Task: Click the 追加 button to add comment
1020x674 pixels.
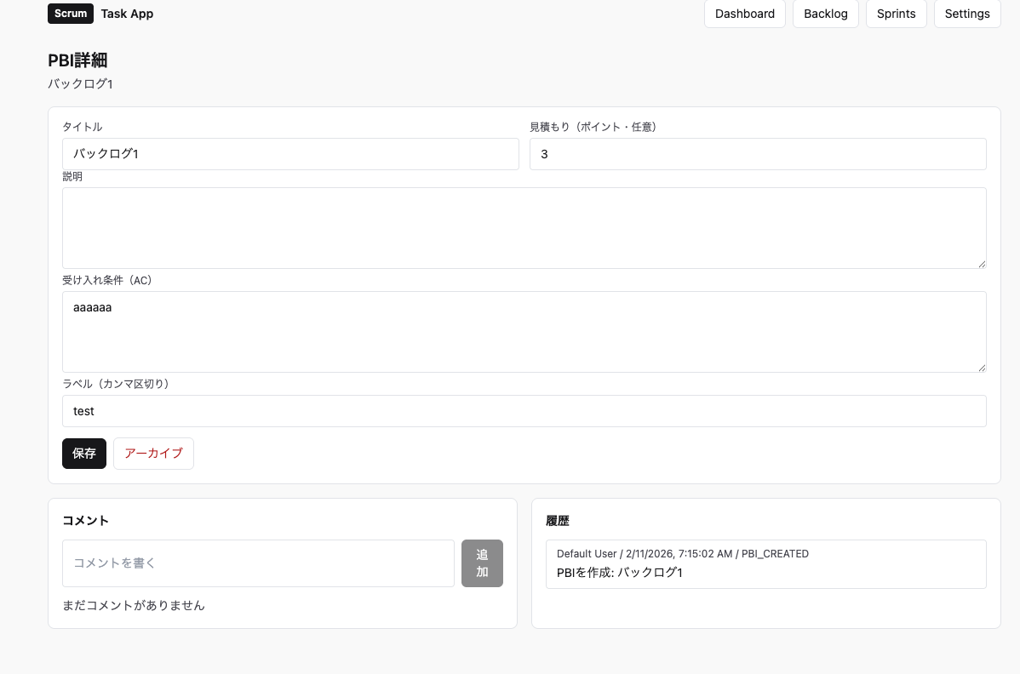Action: [482, 563]
